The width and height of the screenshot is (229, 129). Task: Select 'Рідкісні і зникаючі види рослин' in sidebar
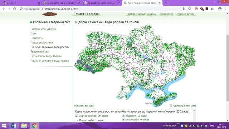(50, 47)
